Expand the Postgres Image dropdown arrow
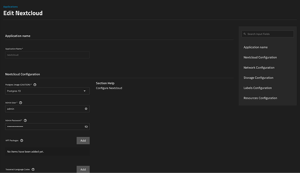 click(x=85, y=91)
